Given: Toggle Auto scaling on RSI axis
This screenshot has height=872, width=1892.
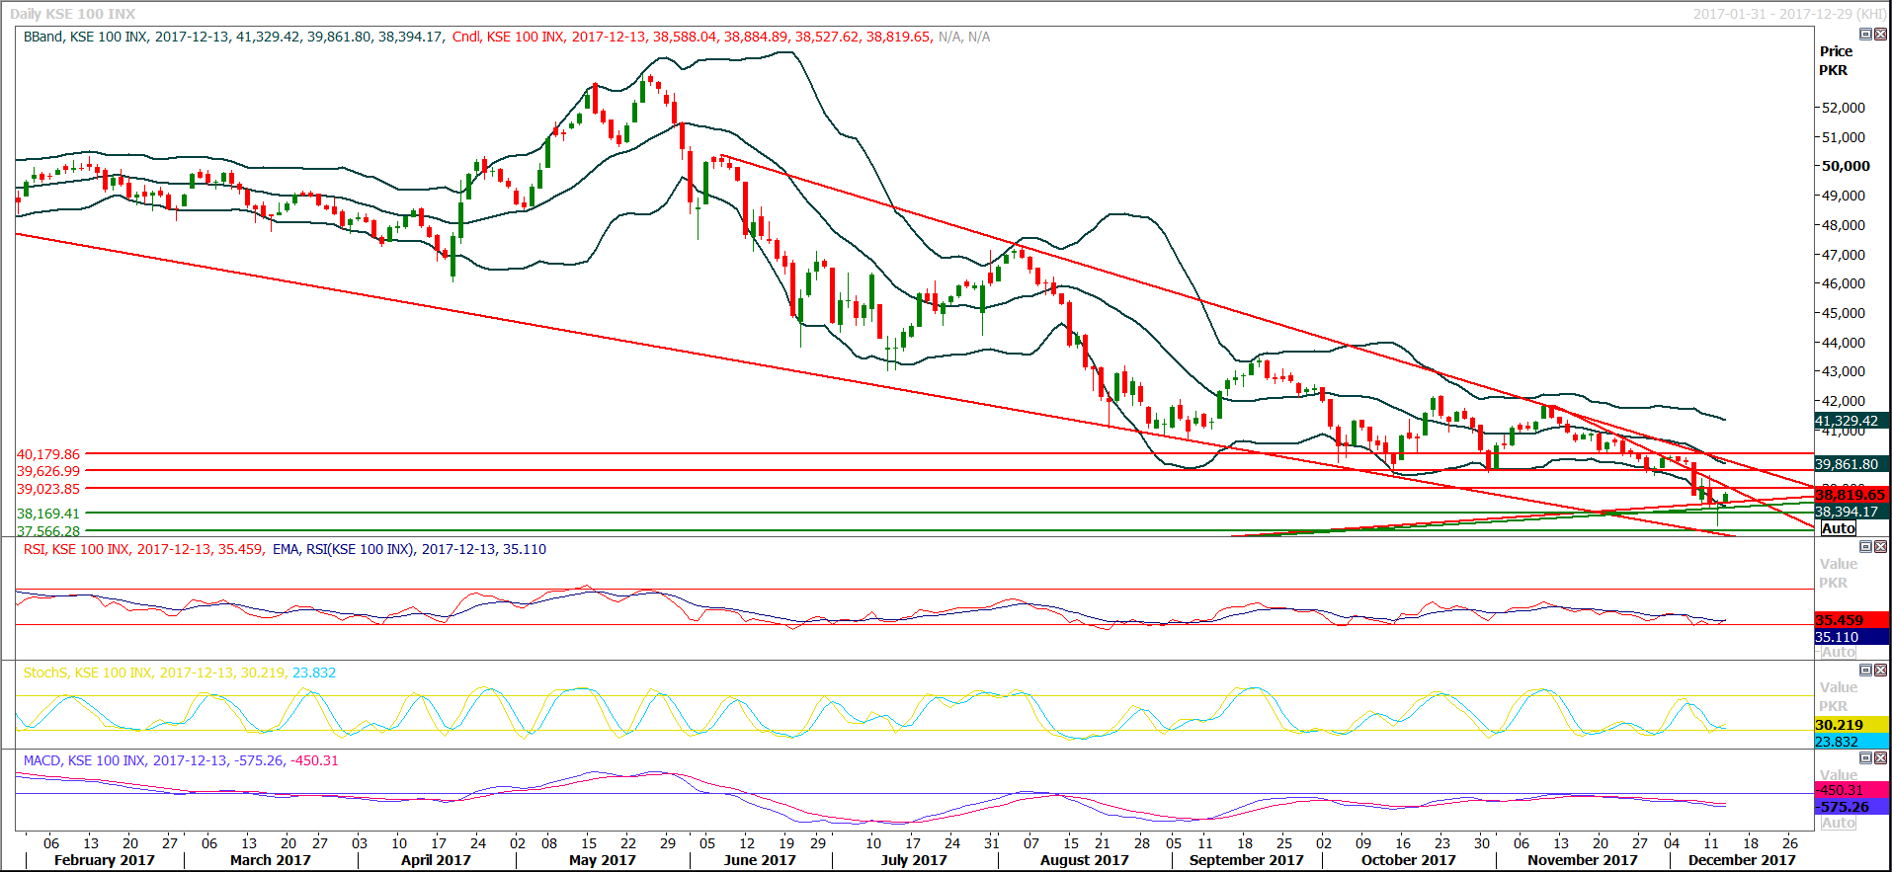Looking at the screenshot, I should tap(1838, 652).
